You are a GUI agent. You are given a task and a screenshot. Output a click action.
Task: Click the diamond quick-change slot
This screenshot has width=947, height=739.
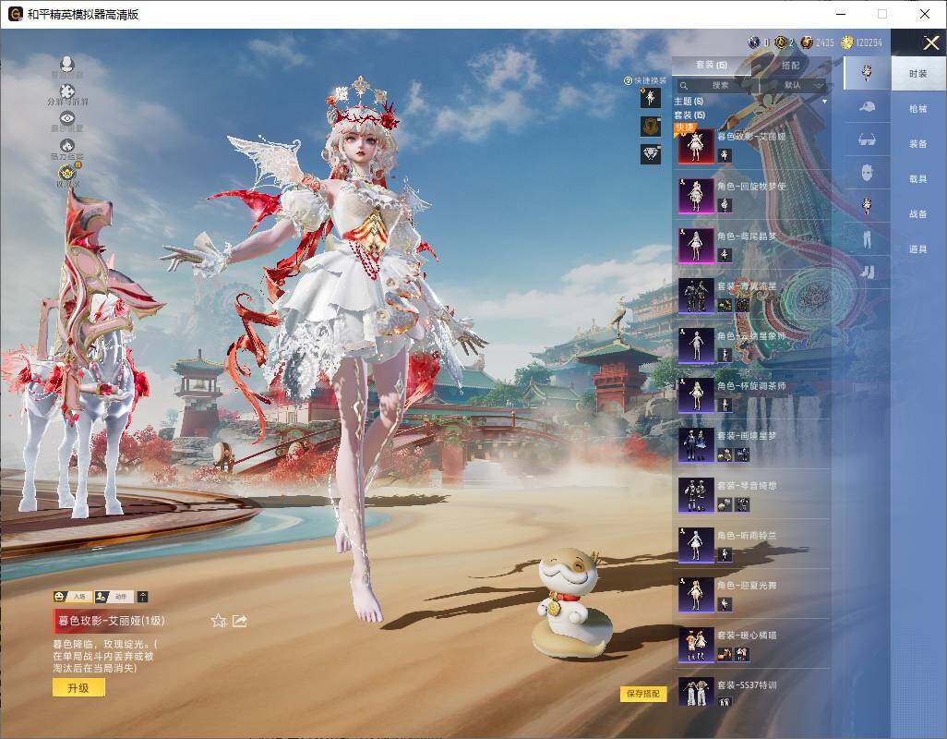point(651,154)
